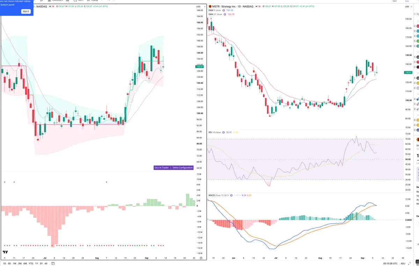Viewport: 419px width, 266px height.
Task: Set time range to 5Y
Action: (41, 264)
